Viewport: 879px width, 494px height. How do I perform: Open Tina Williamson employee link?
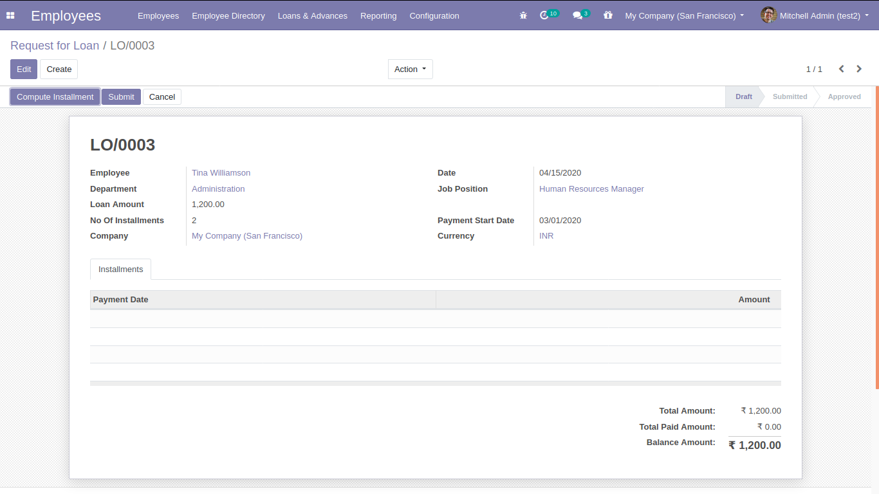(221, 173)
